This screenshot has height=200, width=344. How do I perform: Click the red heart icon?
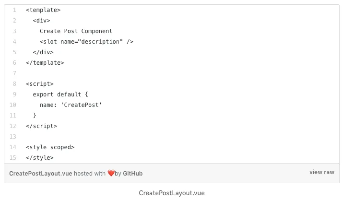tap(111, 173)
